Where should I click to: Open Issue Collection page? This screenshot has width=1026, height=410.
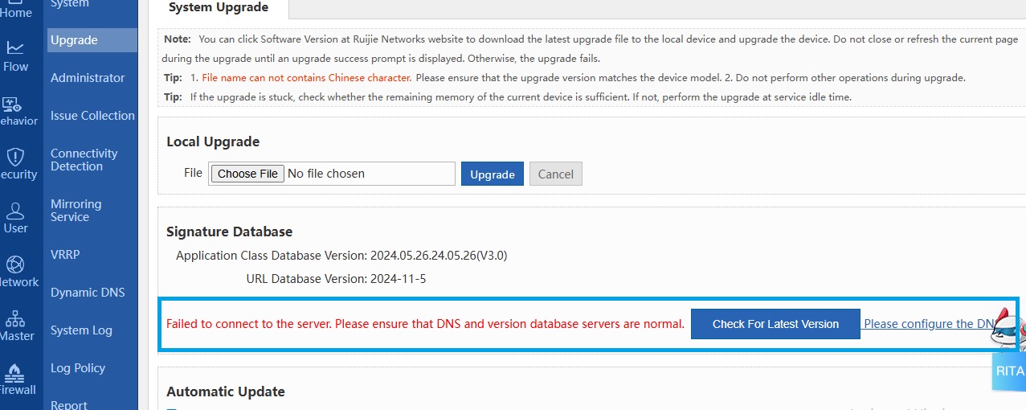(x=92, y=116)
